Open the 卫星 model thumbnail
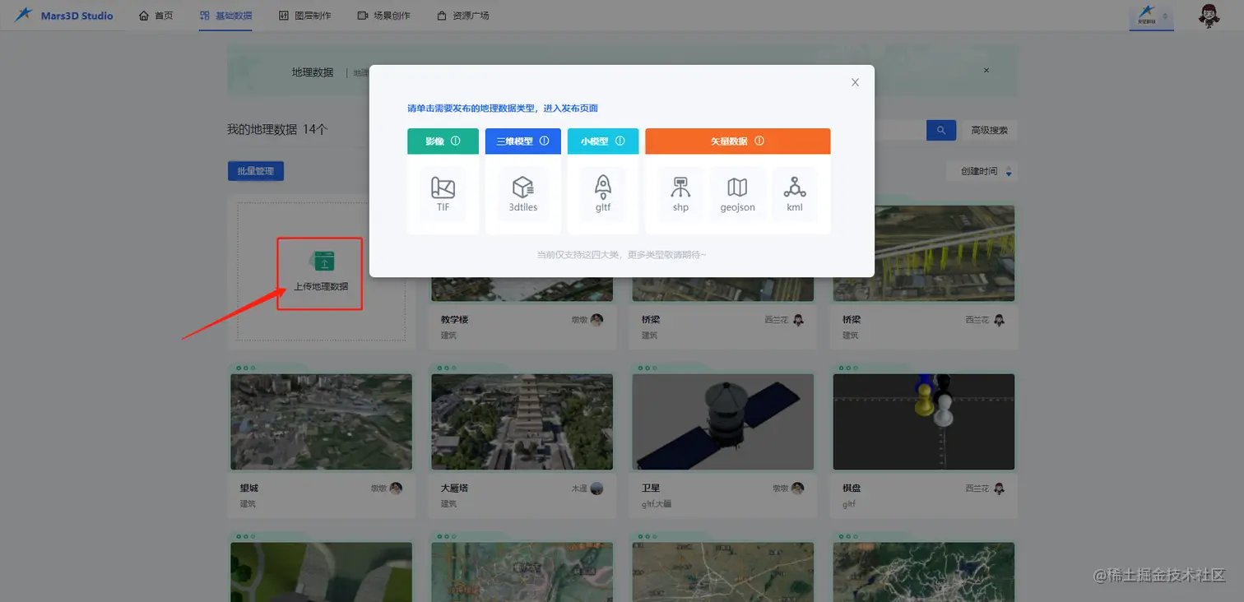Viewport: 1244px width, 602px height. pos(722,422)
